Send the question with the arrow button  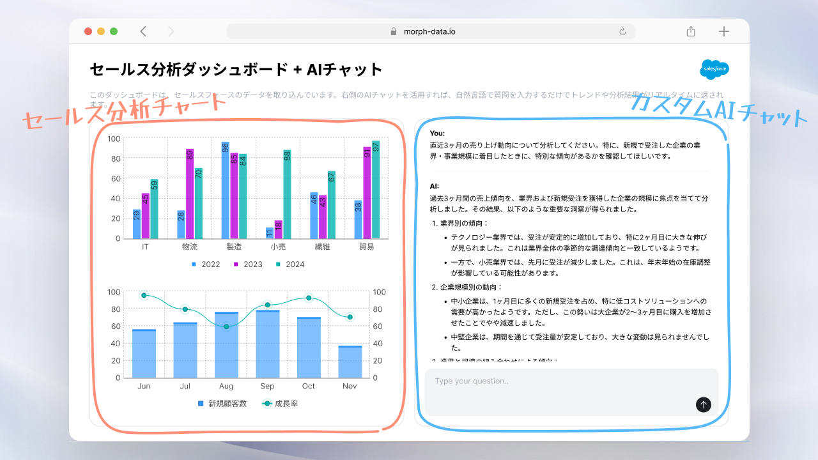[704, 404]
